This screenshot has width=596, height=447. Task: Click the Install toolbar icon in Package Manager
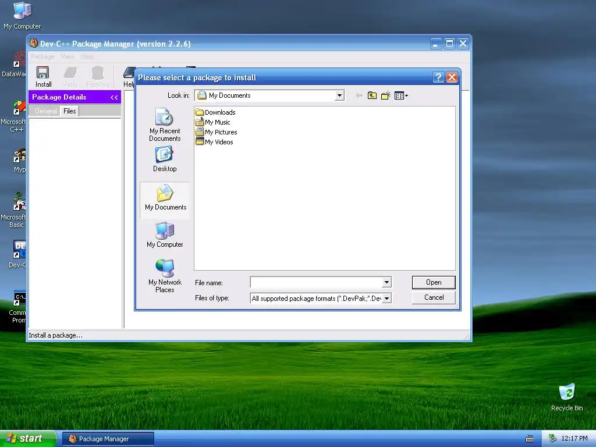43,76
